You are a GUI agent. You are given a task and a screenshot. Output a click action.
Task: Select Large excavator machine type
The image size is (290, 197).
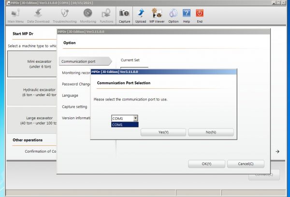point(32,121)
